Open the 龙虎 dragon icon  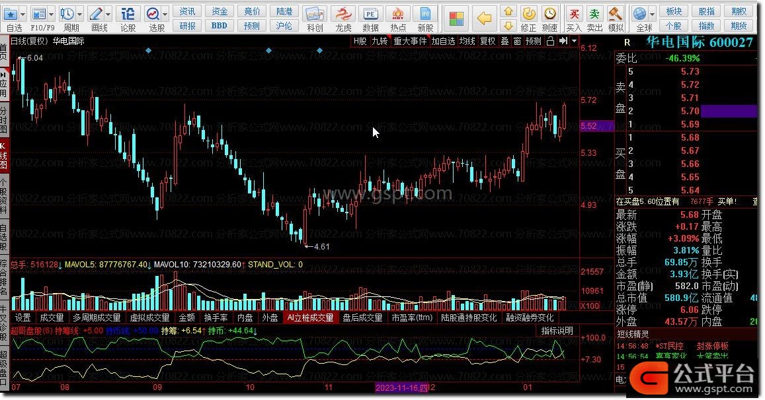click(x=343, y=14)
